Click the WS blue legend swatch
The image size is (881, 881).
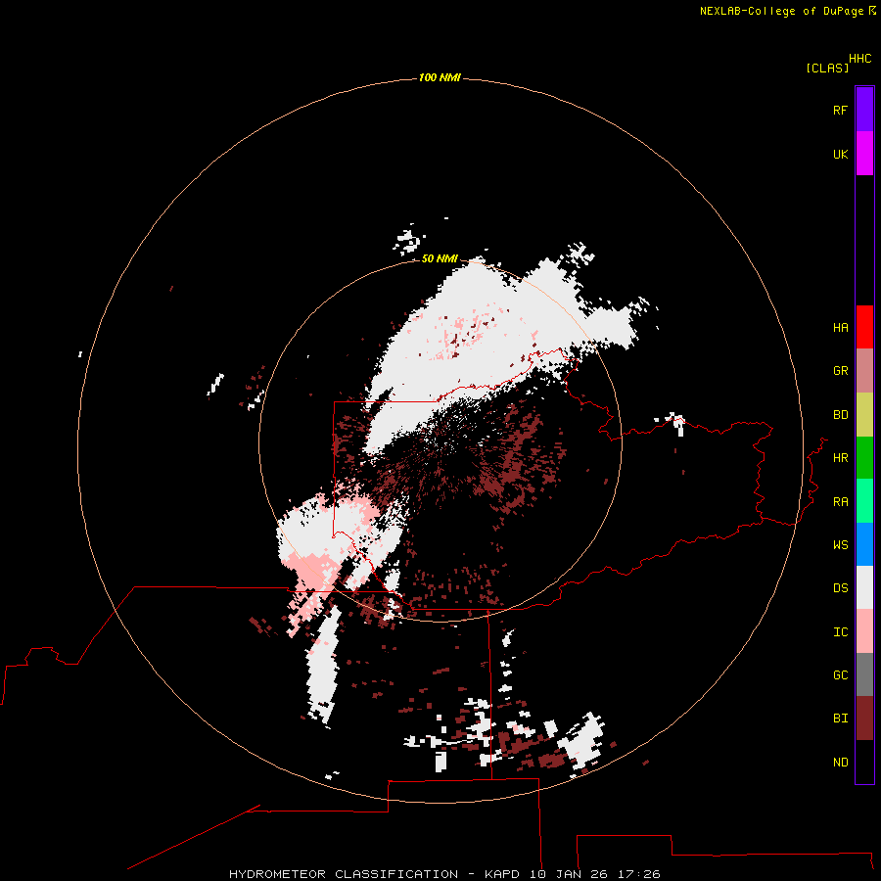pos(864,544)
